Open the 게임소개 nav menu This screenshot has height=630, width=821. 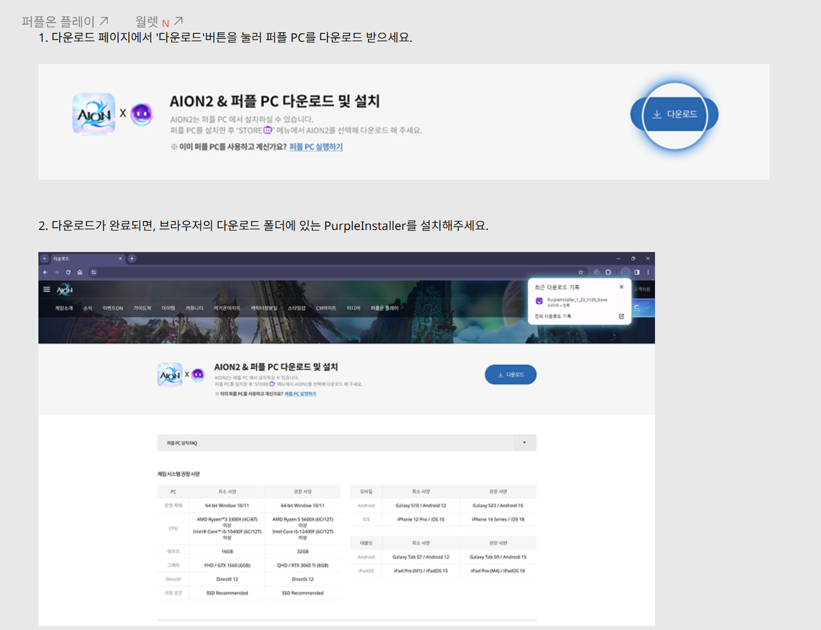point(64,308)
